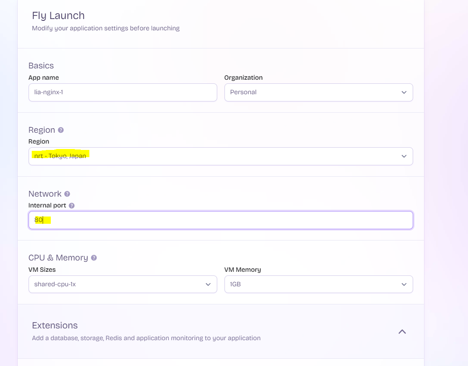Click the Organization field label
Viewport: 468px width, 366px height.
243,77
